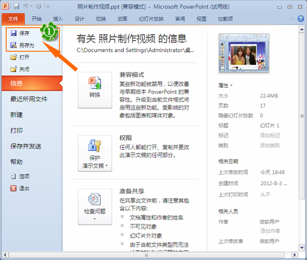Image resolution: width=307 pixels, height=260 pixels.
Task: Restore the PowerPoint window size
Action: pos(290,7)
